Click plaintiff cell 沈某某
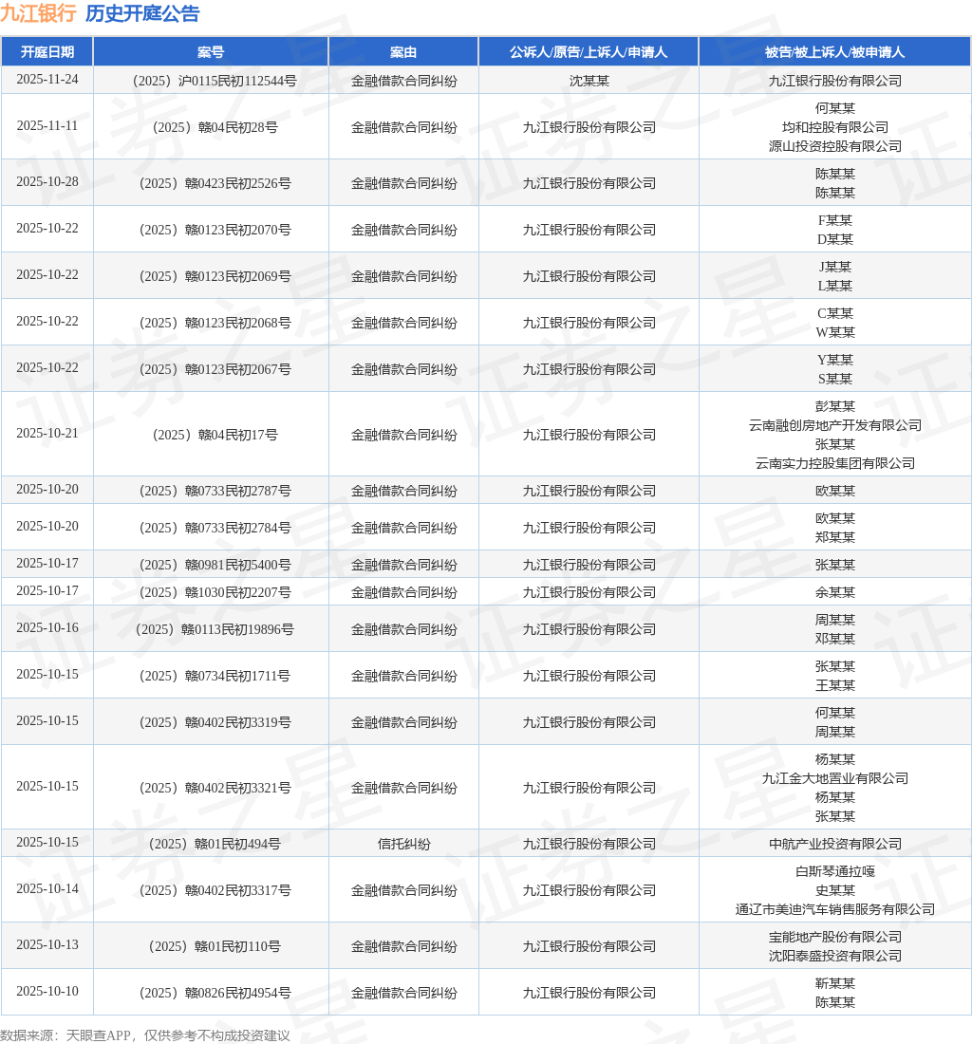The height and width of the screenshot is (1044, 972). coord(589,81)
